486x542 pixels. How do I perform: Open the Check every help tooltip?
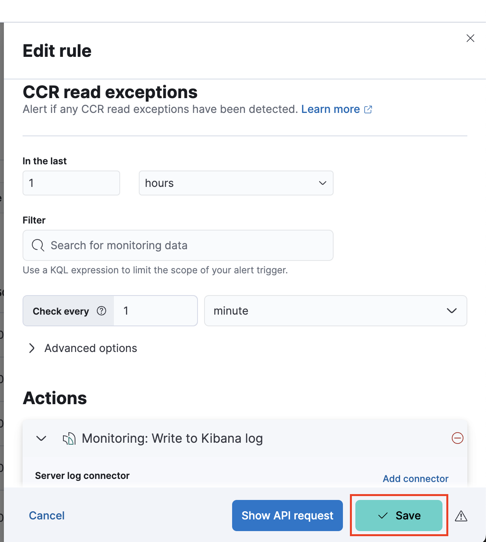101,311
